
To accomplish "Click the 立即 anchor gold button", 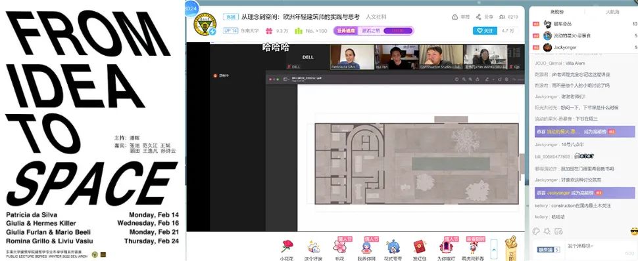I will (510, 248).
